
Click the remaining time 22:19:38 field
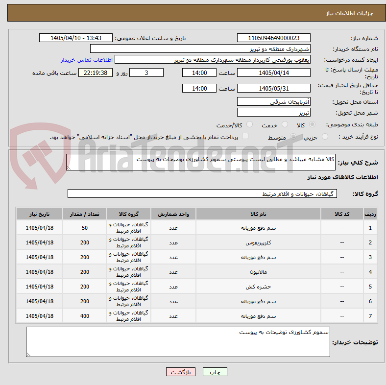(x=96, y=73)
